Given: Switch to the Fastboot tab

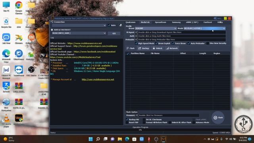Looking at the screenshot, I should coord(208,22).
